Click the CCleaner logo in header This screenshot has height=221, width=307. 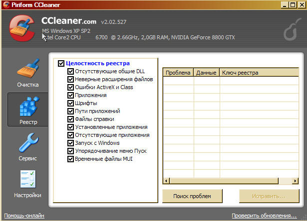[x=22, y=28]
